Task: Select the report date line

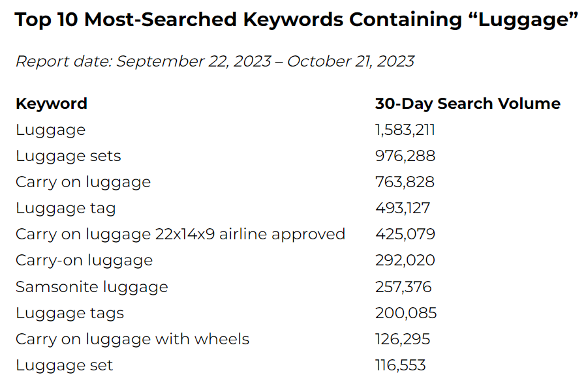Action: (215, 61)
